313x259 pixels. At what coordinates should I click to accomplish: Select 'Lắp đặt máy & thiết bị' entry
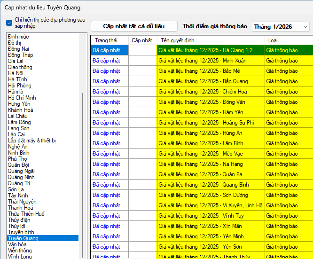pos(32,141)
